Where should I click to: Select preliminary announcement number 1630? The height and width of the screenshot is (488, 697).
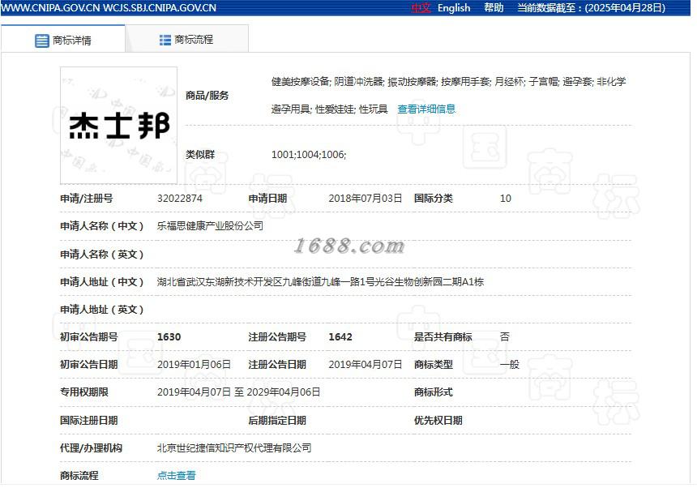pyautogui.click(x=169, y=337)
